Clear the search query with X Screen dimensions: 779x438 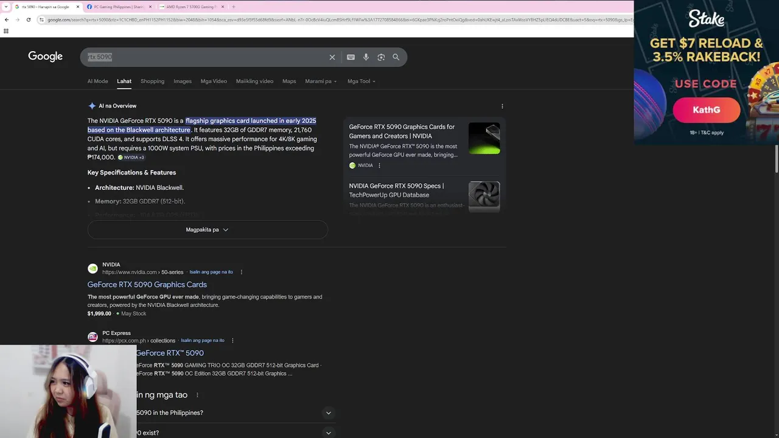[x=332, y=57]
